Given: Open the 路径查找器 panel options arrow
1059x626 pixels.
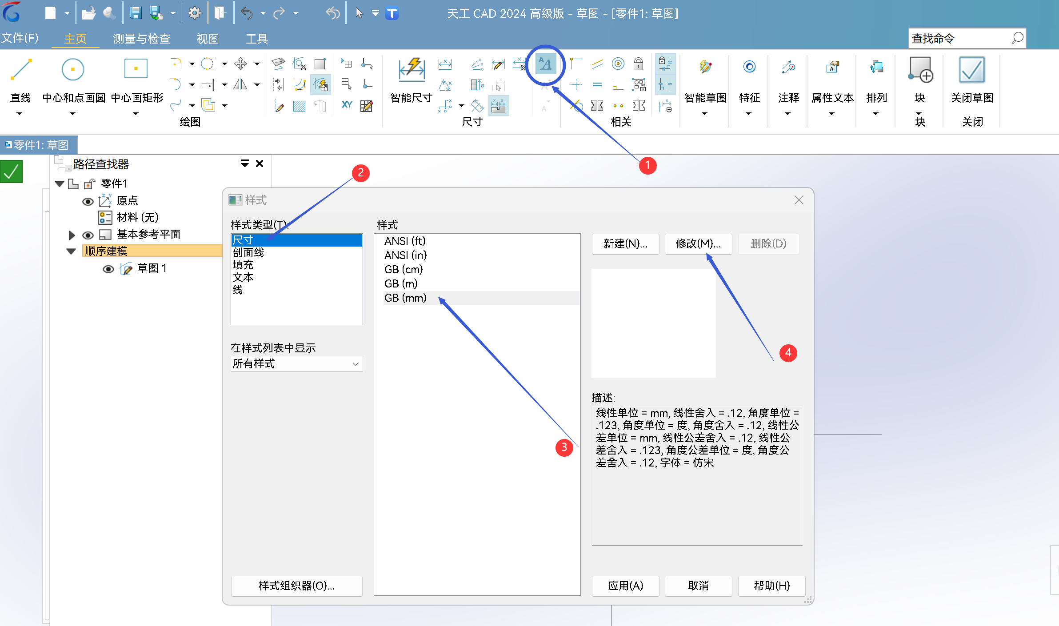Looking at the screenshot, I should [x=245, y=163].
